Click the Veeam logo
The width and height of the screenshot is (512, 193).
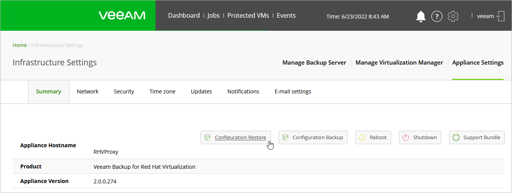[122, 15]
